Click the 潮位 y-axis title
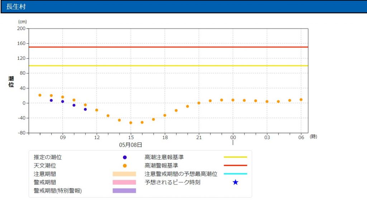This screenshot has width=367, height=206. [x=11, y=82]
